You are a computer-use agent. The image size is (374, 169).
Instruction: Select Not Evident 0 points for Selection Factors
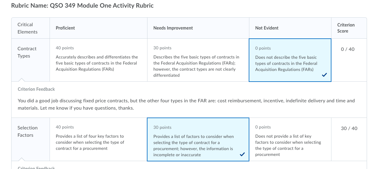coord(290,139)
